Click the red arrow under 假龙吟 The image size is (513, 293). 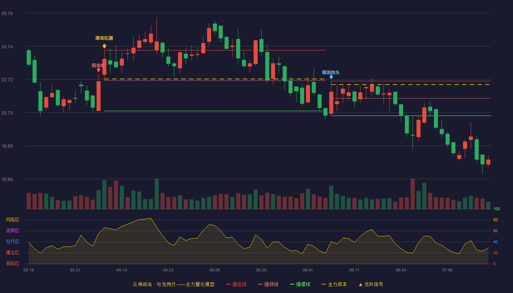point(99,70)
